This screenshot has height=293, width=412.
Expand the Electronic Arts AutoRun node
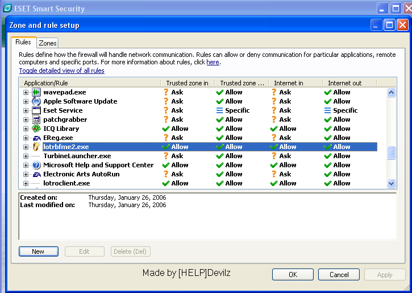[26, 175]
